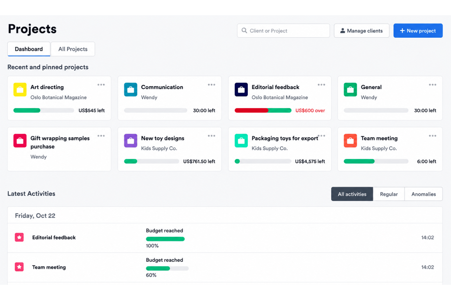Open Packaging toys for export project title
The height and width of the screenshot is (300, 451).
[285, 138]
